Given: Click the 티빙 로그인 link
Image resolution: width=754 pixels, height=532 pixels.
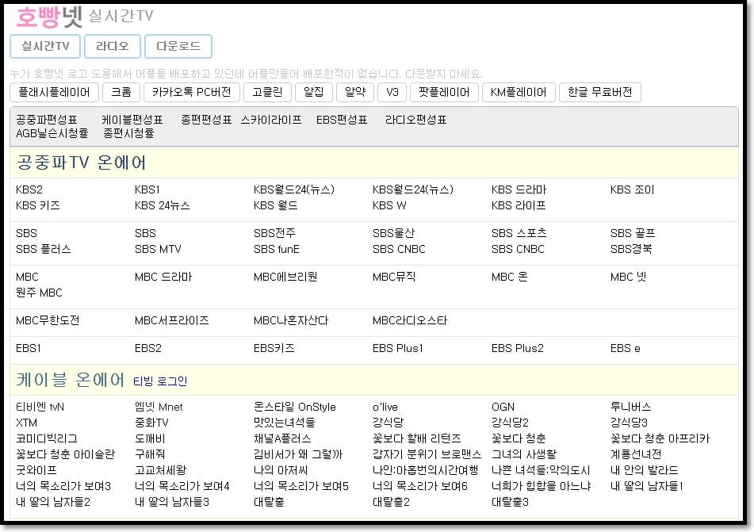Looking at the screenshot, I should pos(160,381).
